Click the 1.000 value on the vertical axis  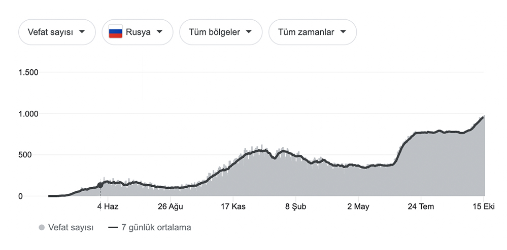(x=28, y=114)
